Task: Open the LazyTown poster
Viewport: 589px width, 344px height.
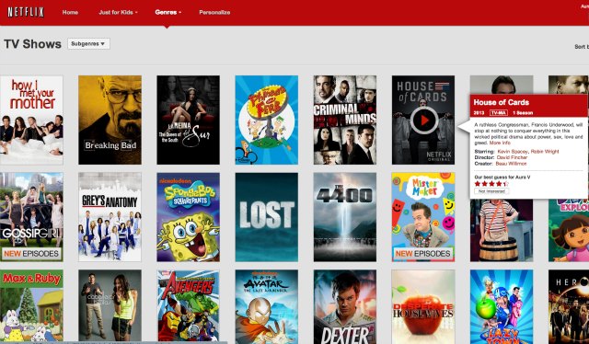Action: pyautogui.click(x=502, y=306)
